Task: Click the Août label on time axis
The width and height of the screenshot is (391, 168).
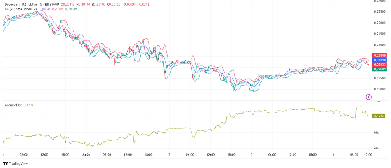Action: 86,155
